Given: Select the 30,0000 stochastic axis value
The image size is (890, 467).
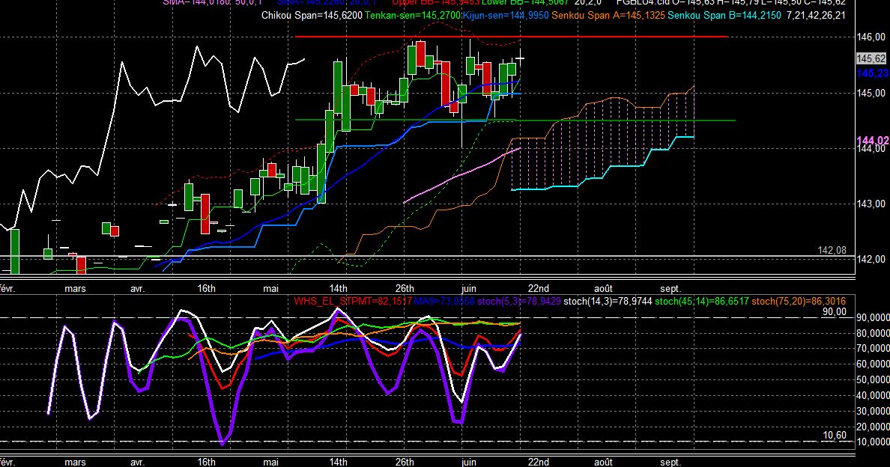Looking at the screenshot, I should tap(873, 411).
